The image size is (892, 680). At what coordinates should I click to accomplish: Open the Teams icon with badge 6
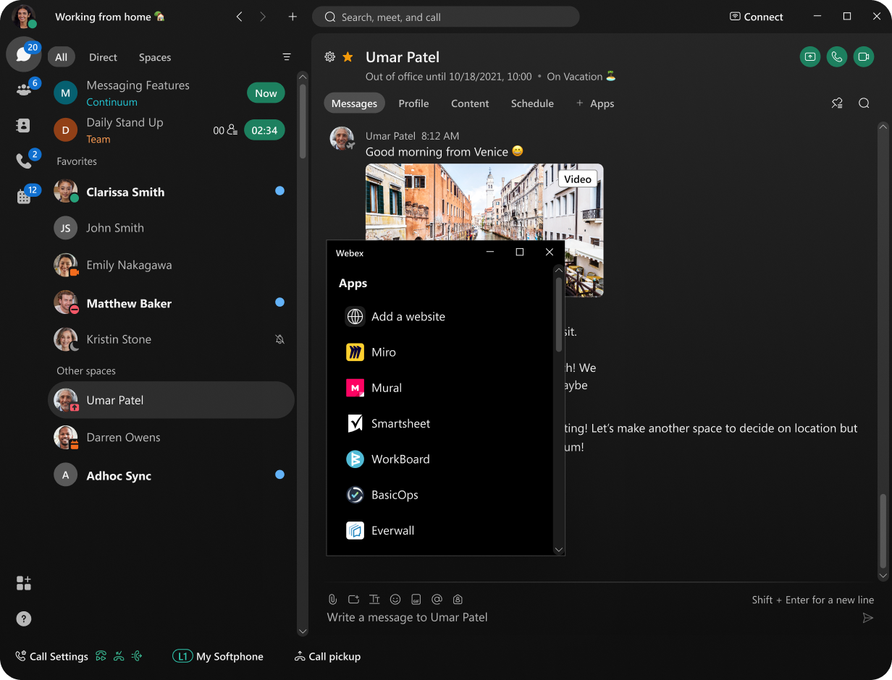coord(24,90)
